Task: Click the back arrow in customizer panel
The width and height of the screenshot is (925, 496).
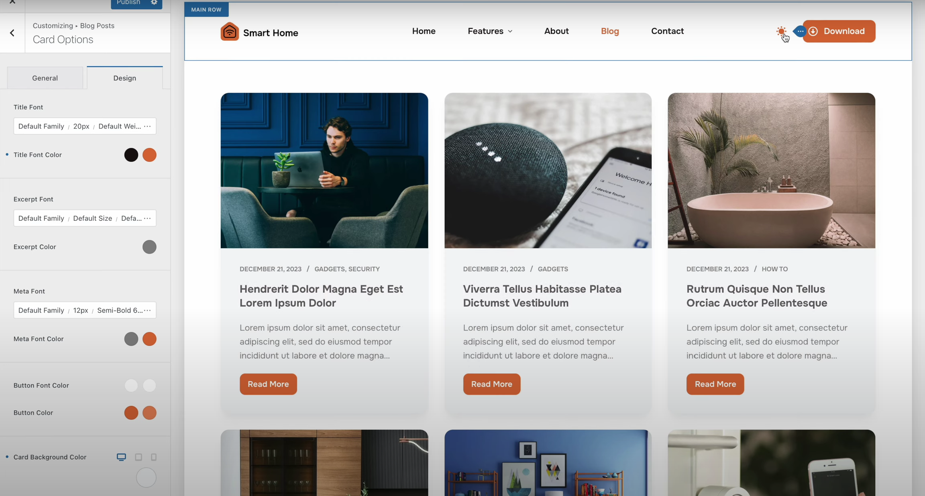Action: tap(12, 33)
